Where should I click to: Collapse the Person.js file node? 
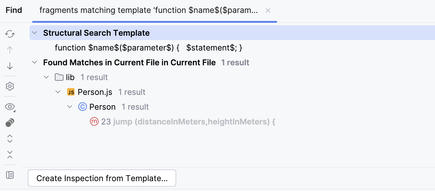coord(58,92)
